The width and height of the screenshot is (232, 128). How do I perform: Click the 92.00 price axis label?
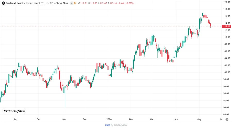coord(227,100)
